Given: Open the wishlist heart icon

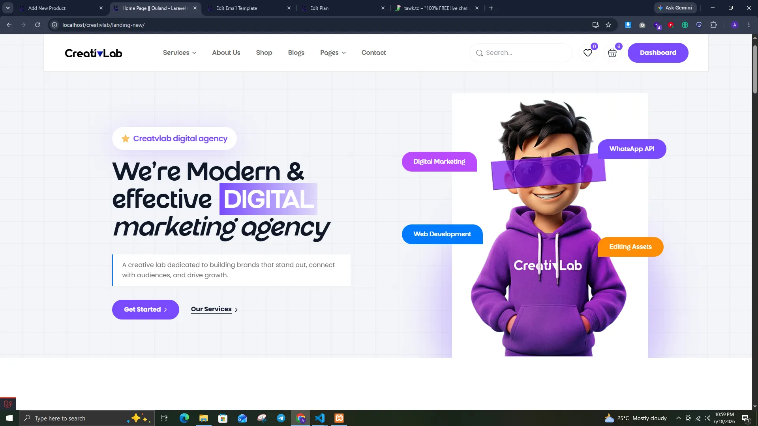Looking at the screenshot, I should (587, 53).
